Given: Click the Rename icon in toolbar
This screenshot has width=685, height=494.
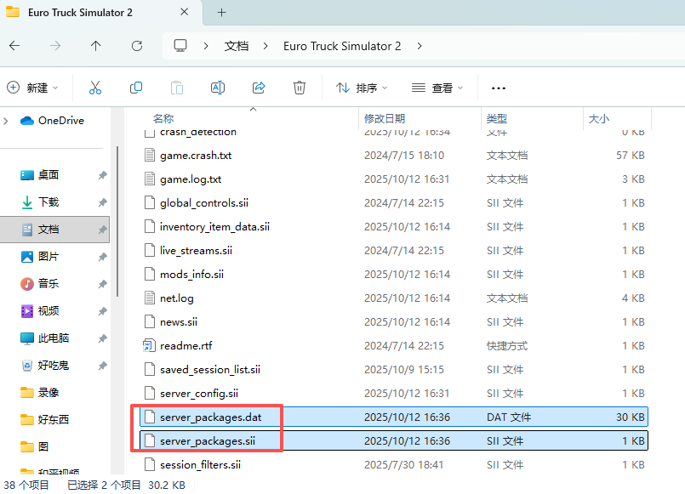Looking at the screenshot, I should (217, 88).
